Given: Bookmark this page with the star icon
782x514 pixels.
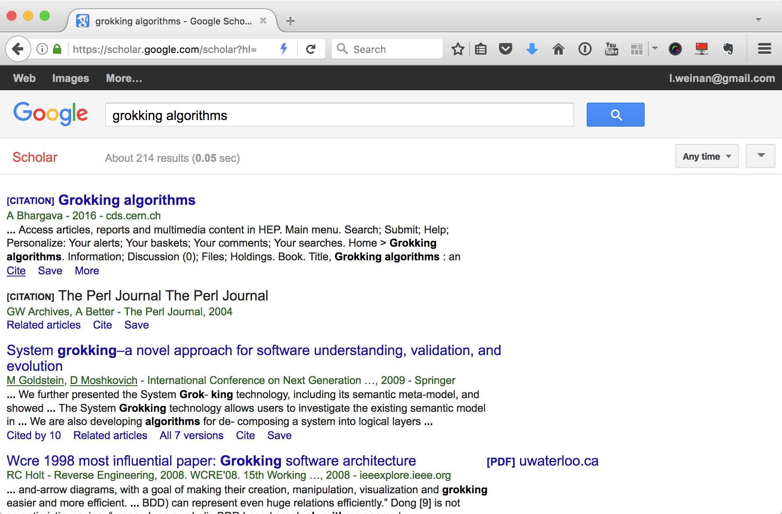Looking at the screenshot, I should click(x=458, y=49).
